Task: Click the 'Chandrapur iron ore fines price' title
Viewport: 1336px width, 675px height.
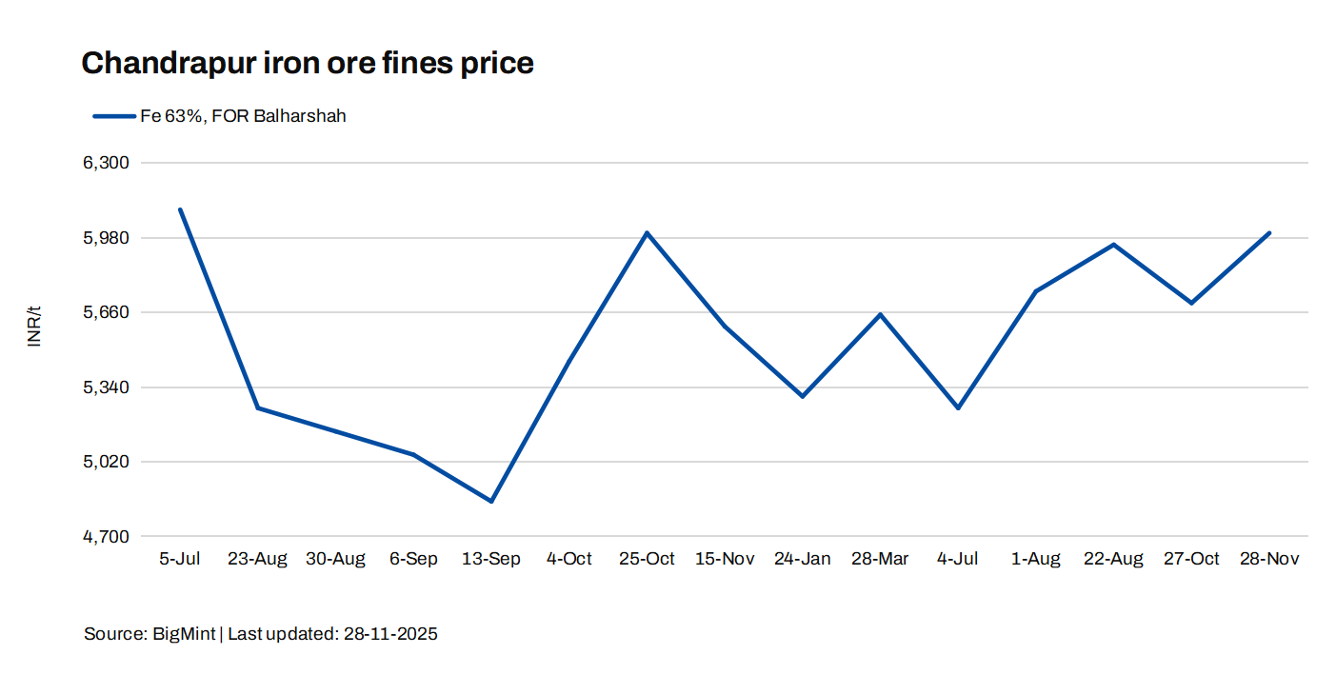Action: 307,63
